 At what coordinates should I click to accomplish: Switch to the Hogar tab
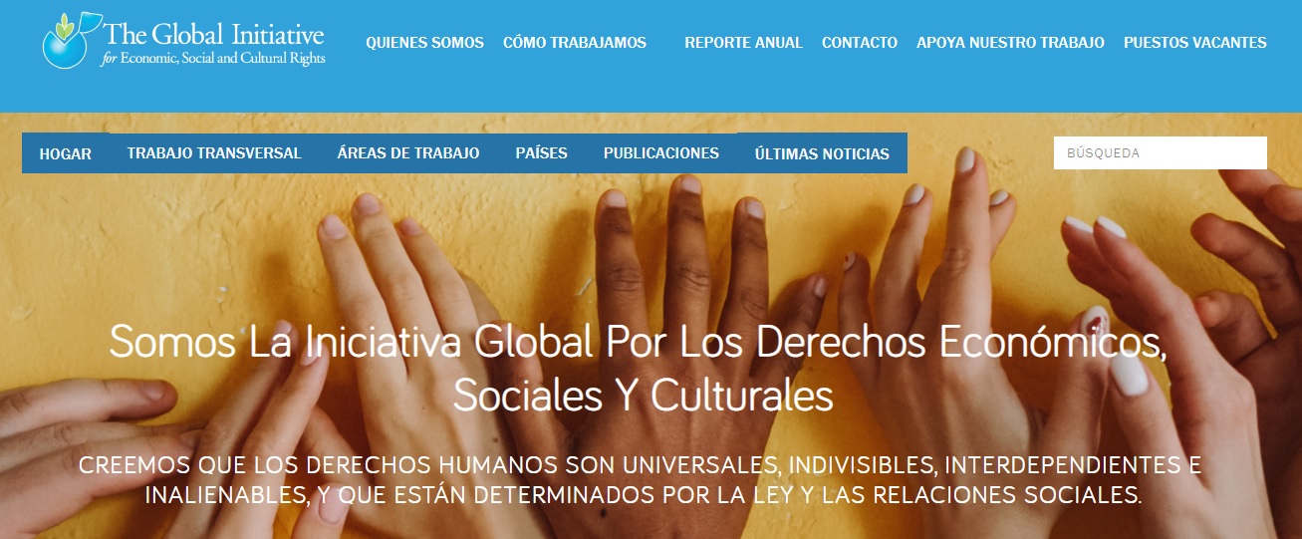66,153
